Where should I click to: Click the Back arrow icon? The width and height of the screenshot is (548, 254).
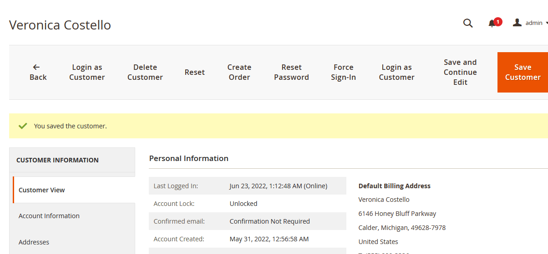pyautogui.click(x=36, y=67)
